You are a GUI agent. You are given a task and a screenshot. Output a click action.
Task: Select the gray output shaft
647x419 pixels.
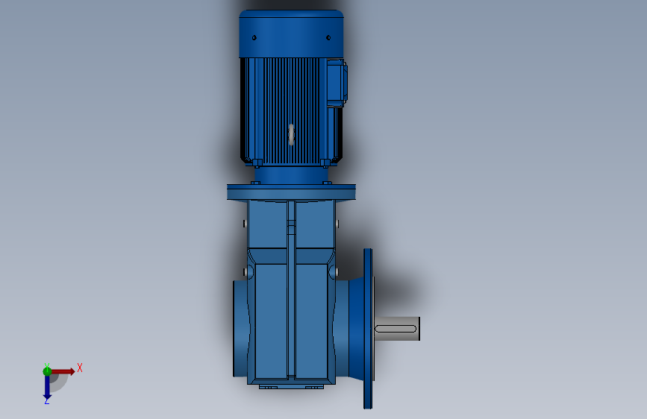tap(397, 329)
